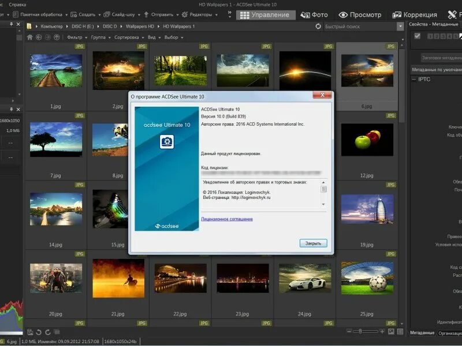Adjust the thumbnail size slider
The height and width of the screenshot is (346, 462).
(x=360, y=332)
